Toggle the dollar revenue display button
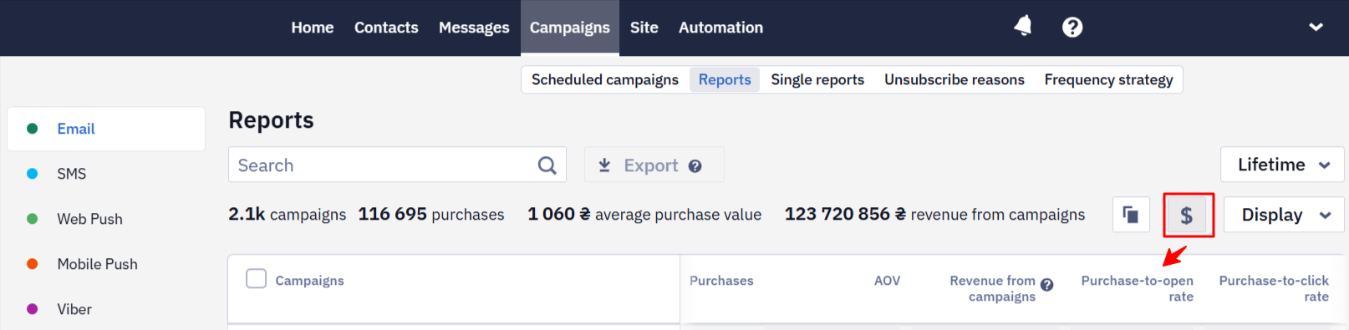This screenshot has height=330, width=1349. (1186, 216)
